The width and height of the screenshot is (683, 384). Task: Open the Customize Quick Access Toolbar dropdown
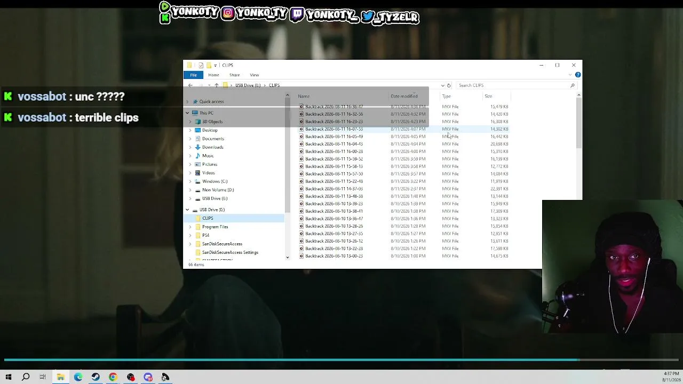(215, 65)
